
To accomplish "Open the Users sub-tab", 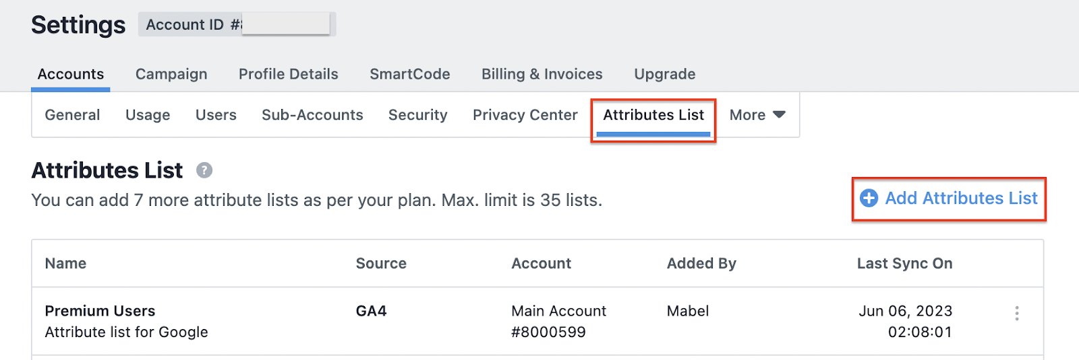I will coord(216,115).
